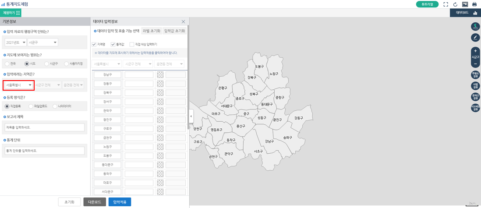Select the 전국 radio option

7,64
